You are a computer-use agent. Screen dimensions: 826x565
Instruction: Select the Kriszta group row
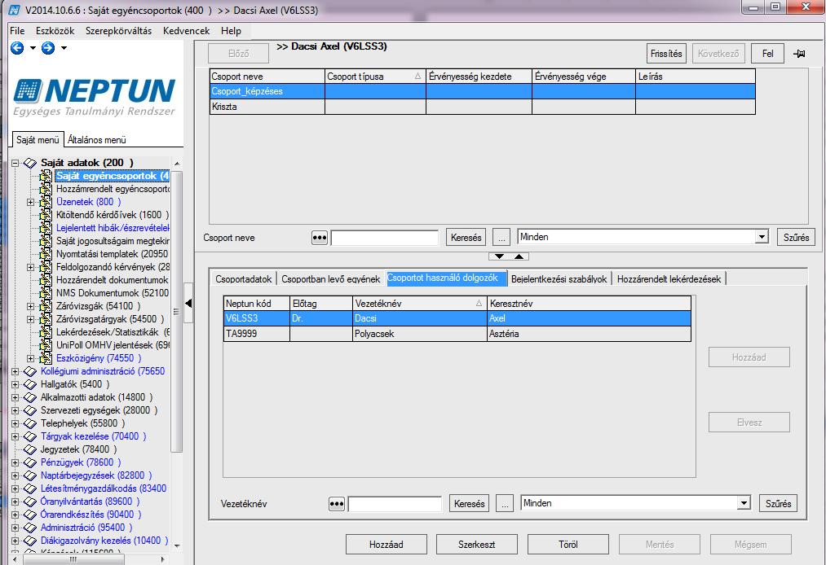click(483, 107)
